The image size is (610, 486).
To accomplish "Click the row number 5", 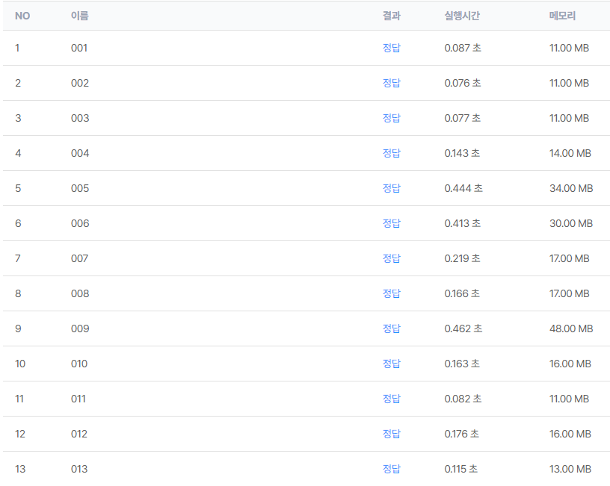I will point(18,188).
